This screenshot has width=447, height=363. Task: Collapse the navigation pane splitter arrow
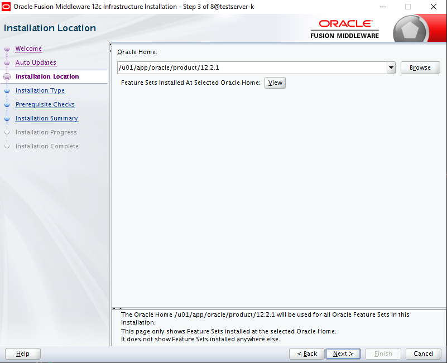click(x=110, y=44)
